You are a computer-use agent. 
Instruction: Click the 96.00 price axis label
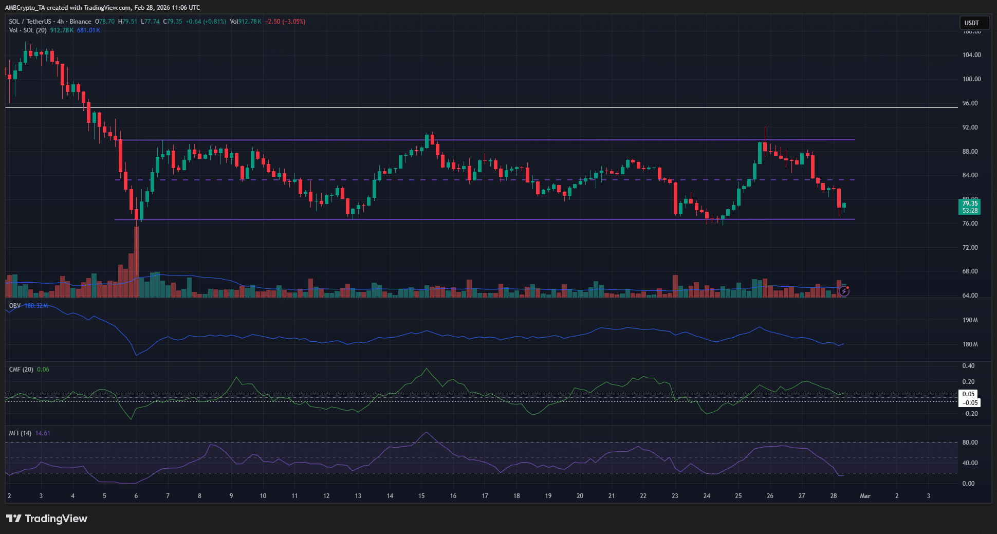(x=970, y=103)
